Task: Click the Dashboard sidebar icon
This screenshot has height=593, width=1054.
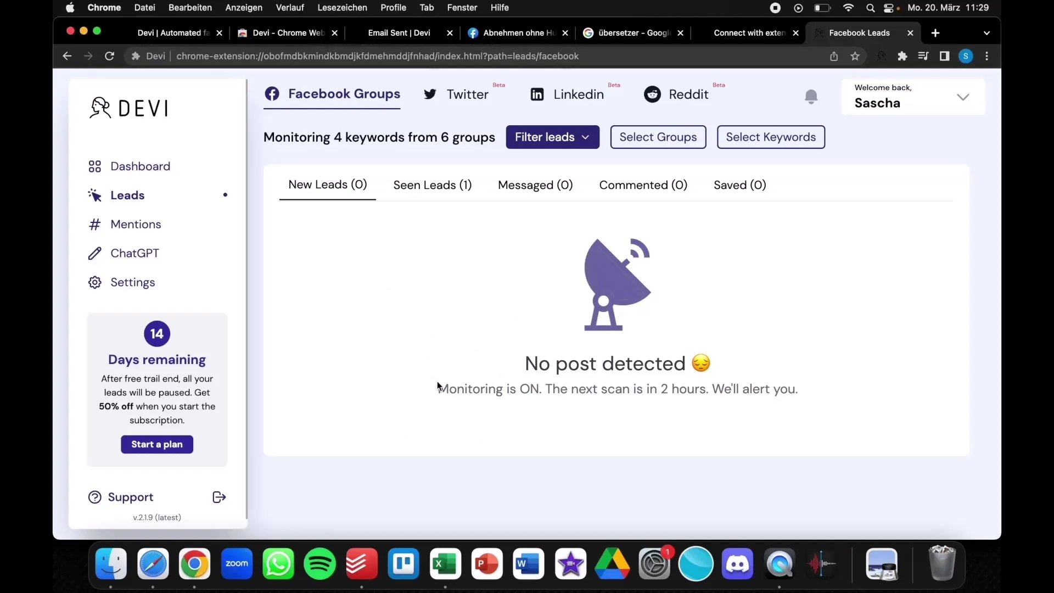Action: pos(95,166)
